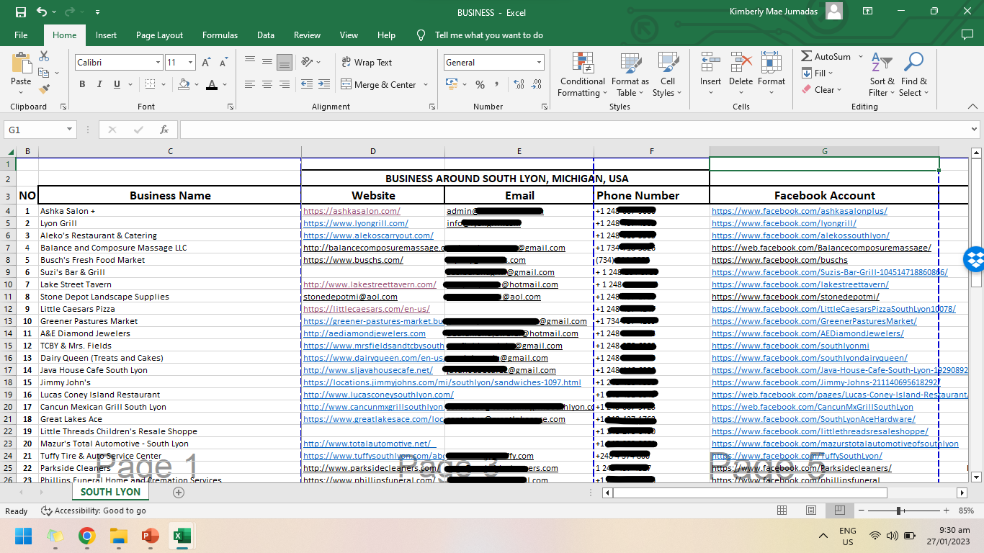
Task: Apply Percent Style format
Action: pos(480,84)
